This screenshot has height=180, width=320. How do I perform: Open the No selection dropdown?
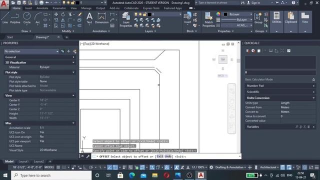pos(31,51)
